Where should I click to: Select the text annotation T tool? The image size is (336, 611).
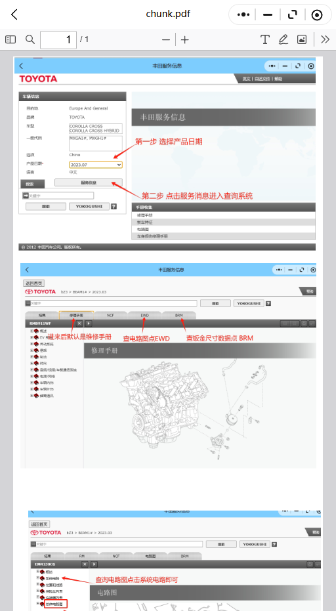265,39
